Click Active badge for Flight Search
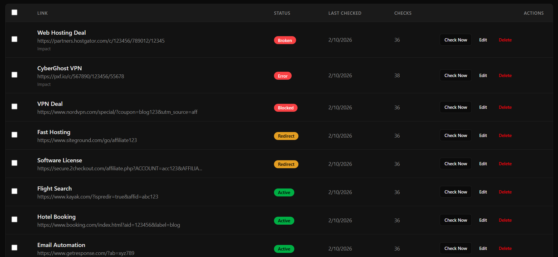 pyautogui.click(x=284, y=192)
